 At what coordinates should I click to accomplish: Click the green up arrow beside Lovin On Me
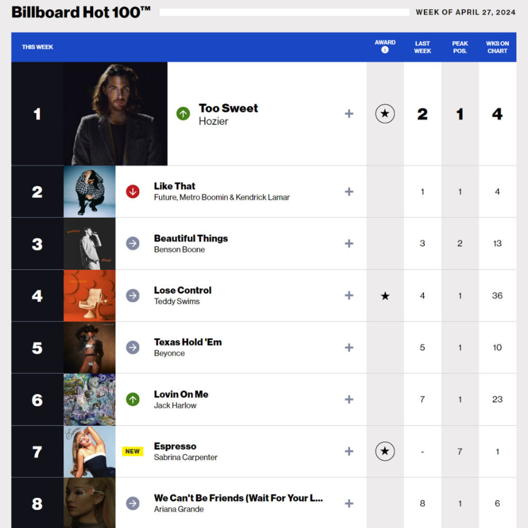point(133,399)
